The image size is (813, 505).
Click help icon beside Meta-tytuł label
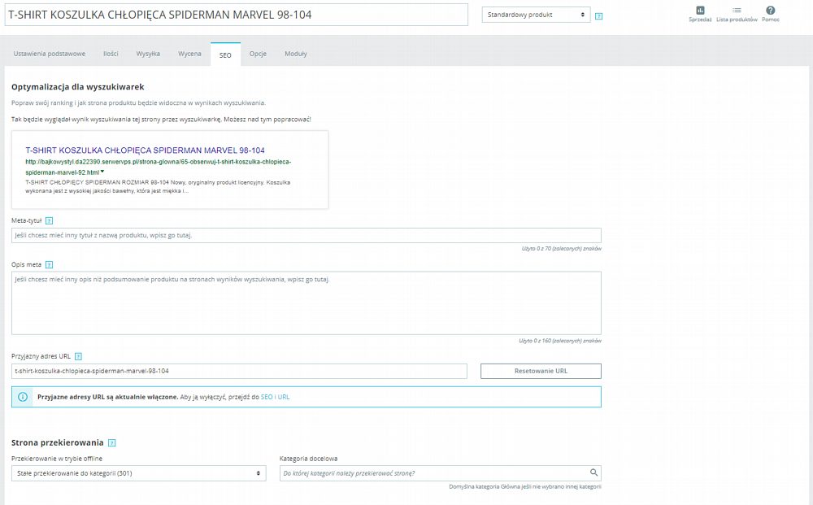coord(49,220)
